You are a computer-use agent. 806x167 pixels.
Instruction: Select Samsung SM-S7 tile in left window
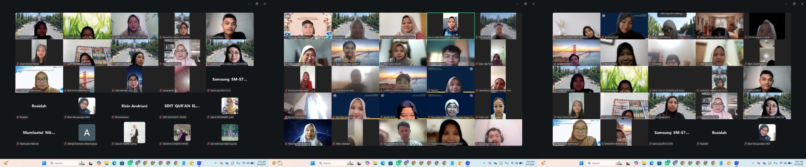point(229,79)
